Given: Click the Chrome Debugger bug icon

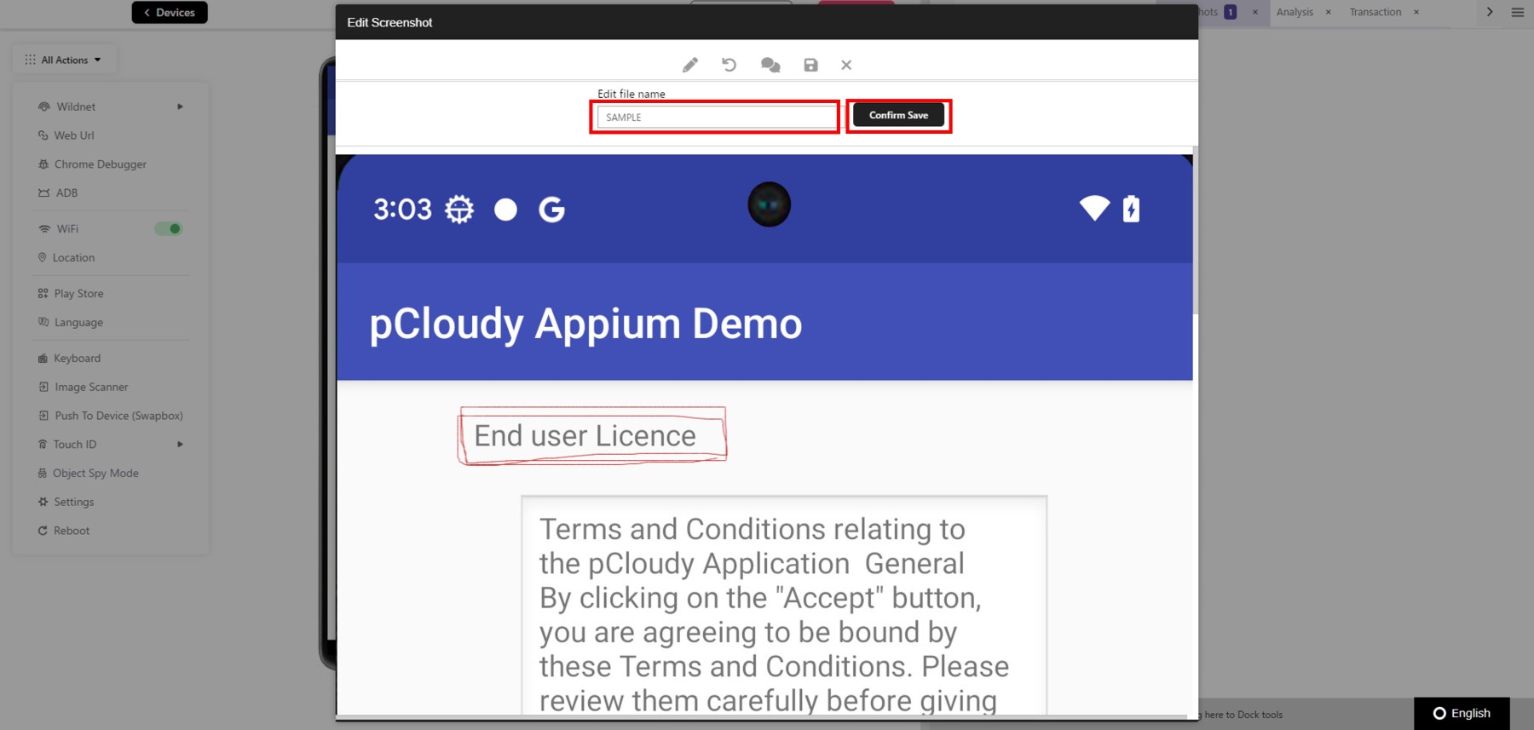Looking at the screenshot, I should click(x=43, y=164).
